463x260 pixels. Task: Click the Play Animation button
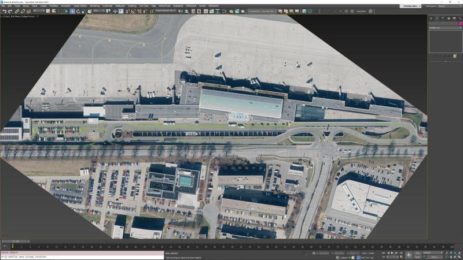point(392,253)
